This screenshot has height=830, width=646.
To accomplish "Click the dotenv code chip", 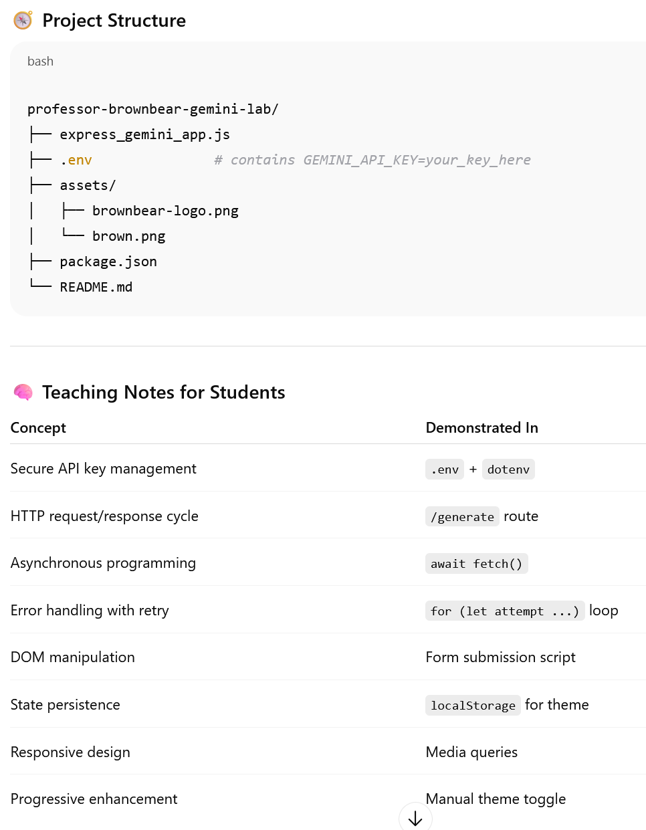I will [x=508, y=470].
